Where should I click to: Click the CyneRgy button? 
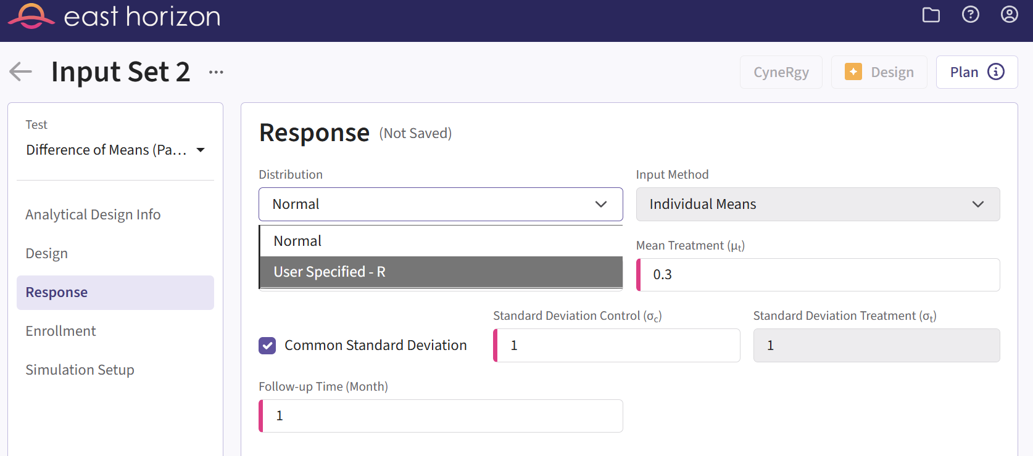coord(781,72)
